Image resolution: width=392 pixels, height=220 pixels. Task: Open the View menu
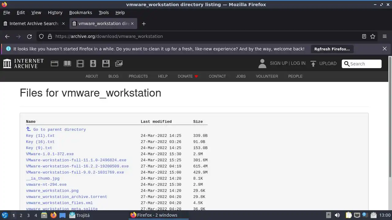36,13
